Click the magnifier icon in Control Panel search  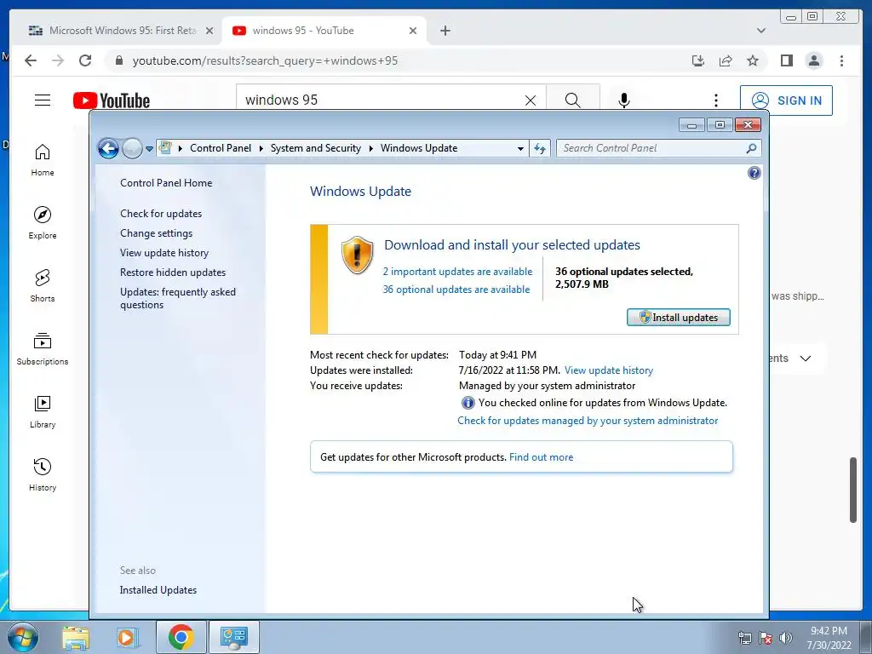[751, 148]
